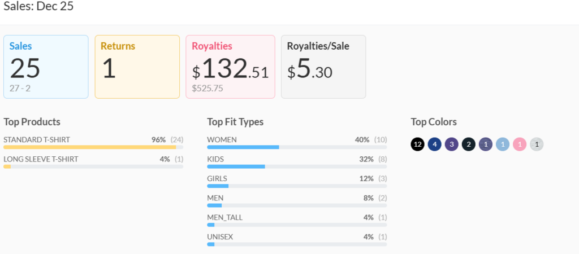Open the pink Royalties card
Screen dimensions: 579x254
pyautogui.click(x=230, y=67)
